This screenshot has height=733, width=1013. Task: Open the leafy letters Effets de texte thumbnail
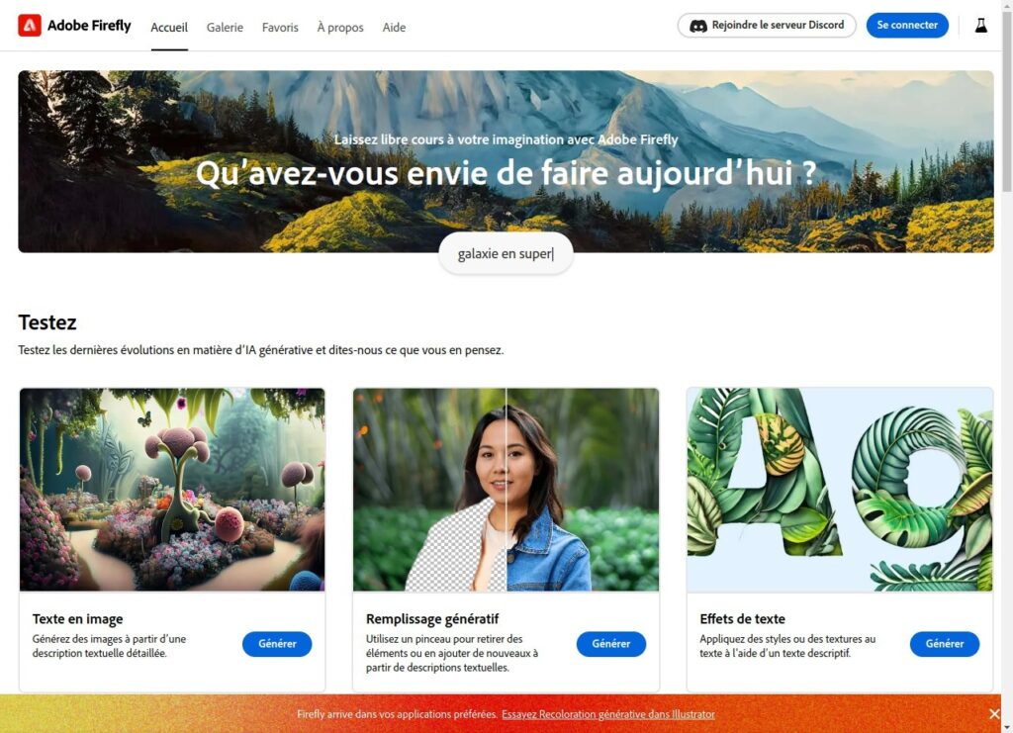(840, 490)
